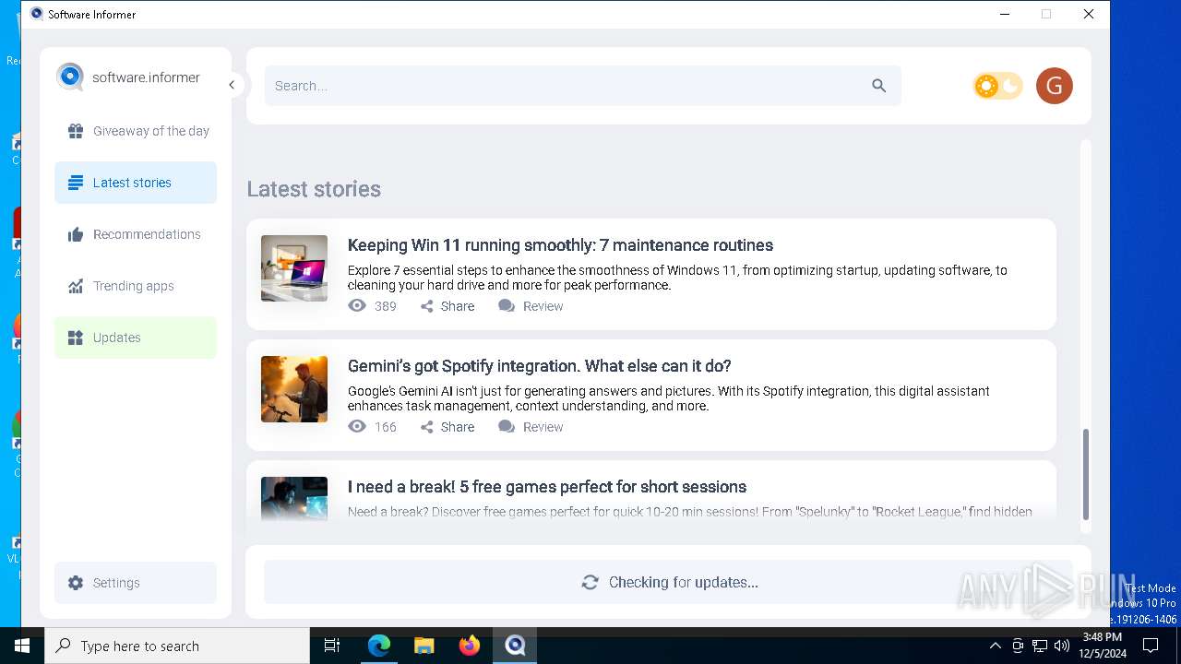Open Task View from the taskbar
Screen dimensions: 1181x664
(332, 646)
